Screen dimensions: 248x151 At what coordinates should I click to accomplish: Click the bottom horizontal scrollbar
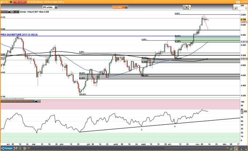[x=195, y=148]
